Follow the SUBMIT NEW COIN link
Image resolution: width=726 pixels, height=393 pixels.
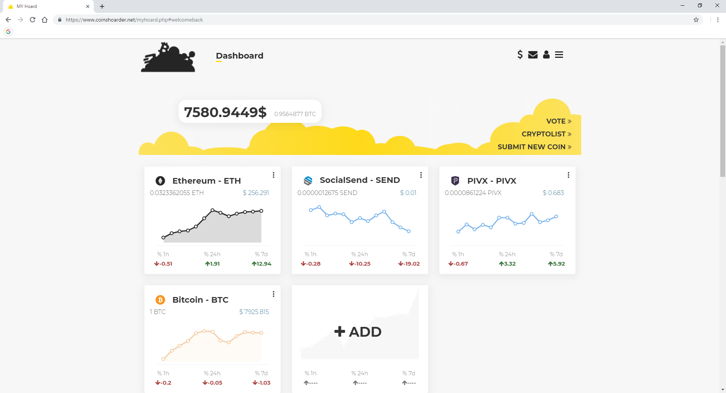click(x=534, y=147)
